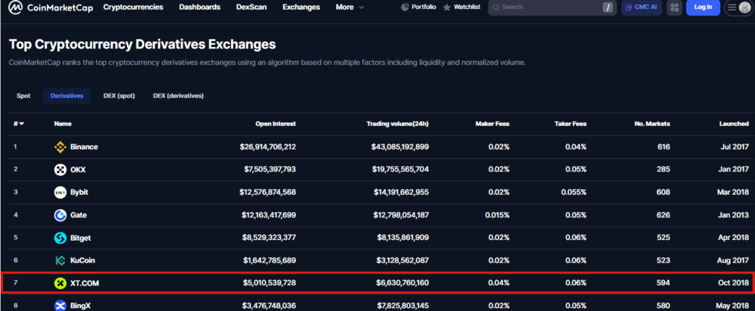Switch to the Spot tab

click(x=23, y=96)
